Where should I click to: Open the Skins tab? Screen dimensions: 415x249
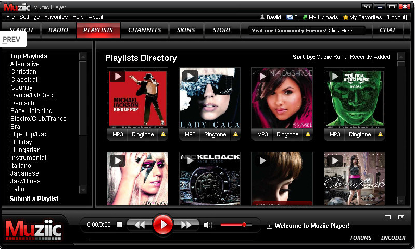tap(186, 30)
